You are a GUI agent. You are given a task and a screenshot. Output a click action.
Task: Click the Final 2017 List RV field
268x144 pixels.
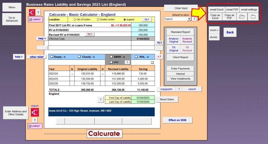143,25
